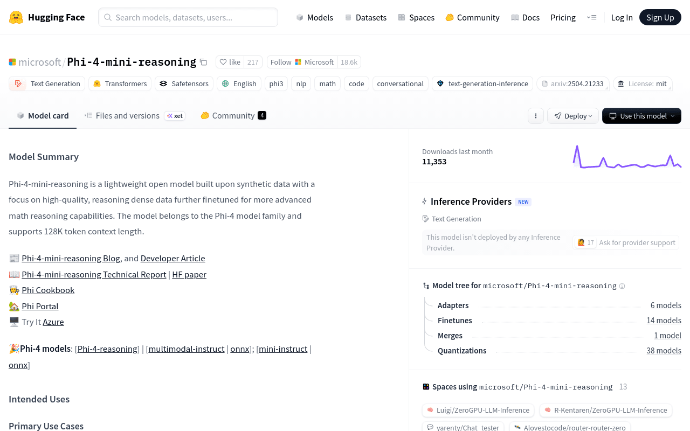
Task: Open the Phi-4-mini-reasoning Blog link
Action: [71, 258]
